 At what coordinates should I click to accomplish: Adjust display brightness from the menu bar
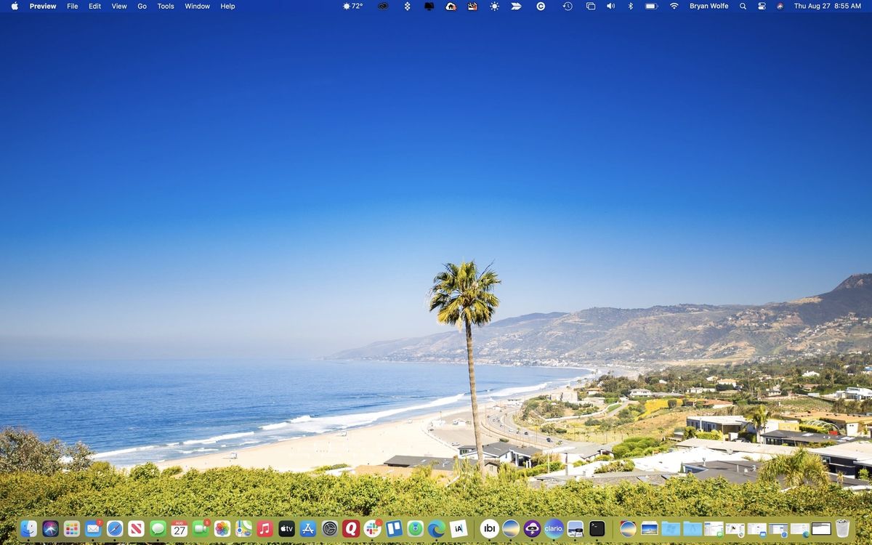click(493, 6)
